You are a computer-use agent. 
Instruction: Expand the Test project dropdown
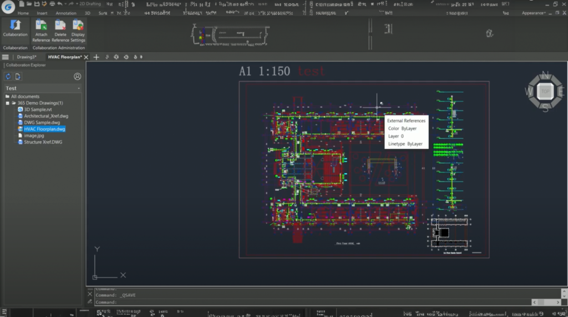[79, 88]
